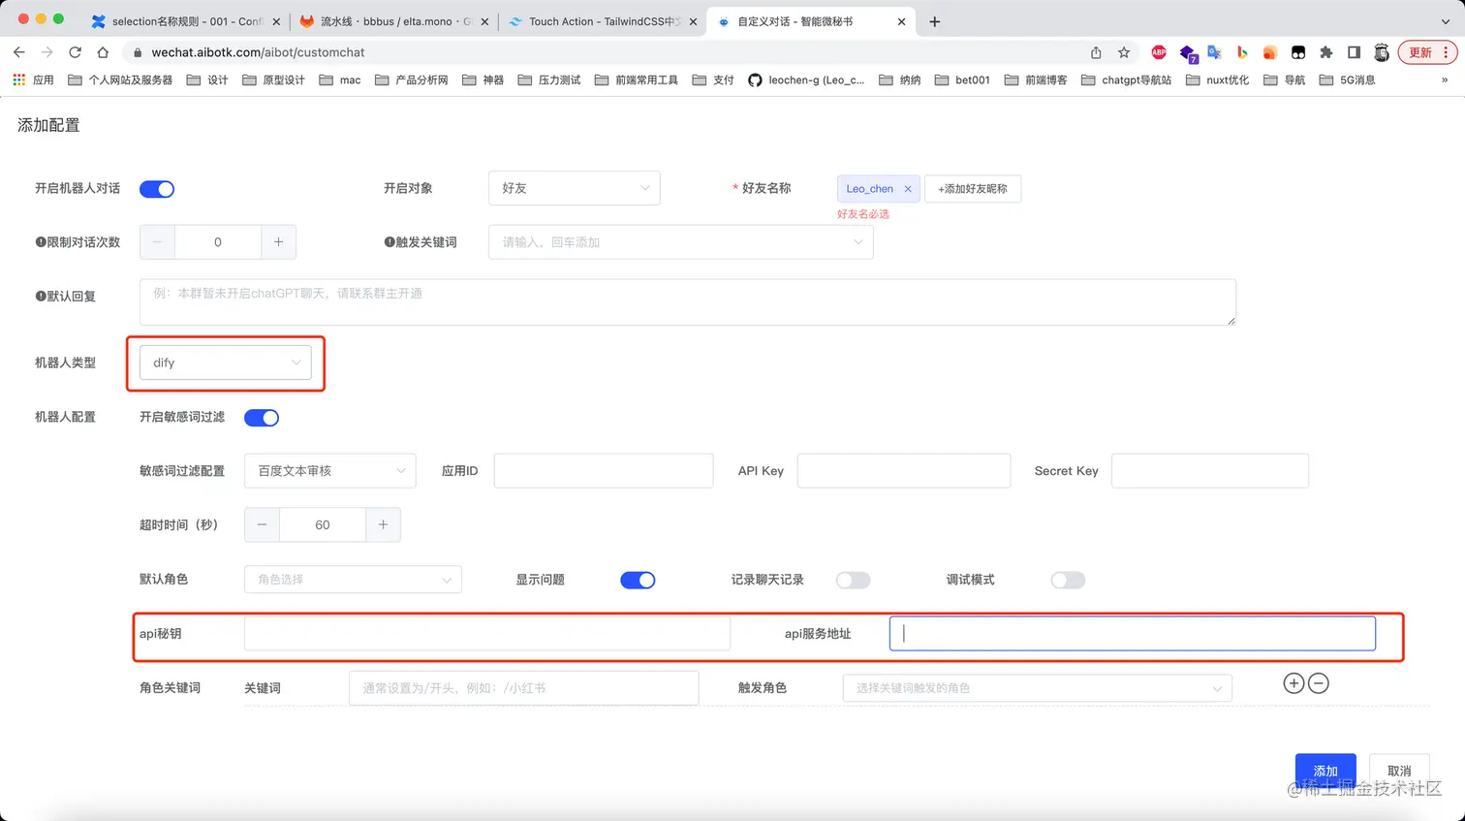
Task: Open the 压力测试 bookmark folder
Action: [548, 80]
